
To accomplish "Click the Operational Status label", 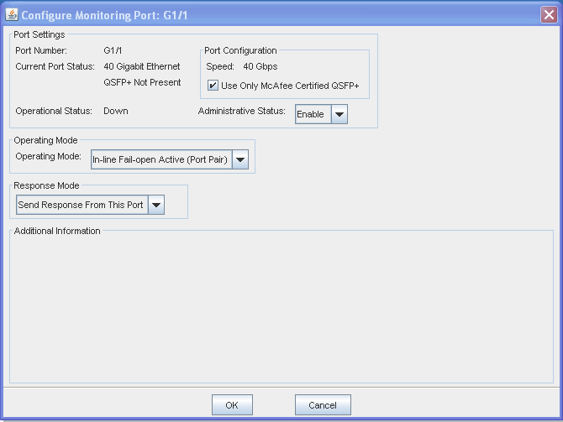I will tap(54, 111).
